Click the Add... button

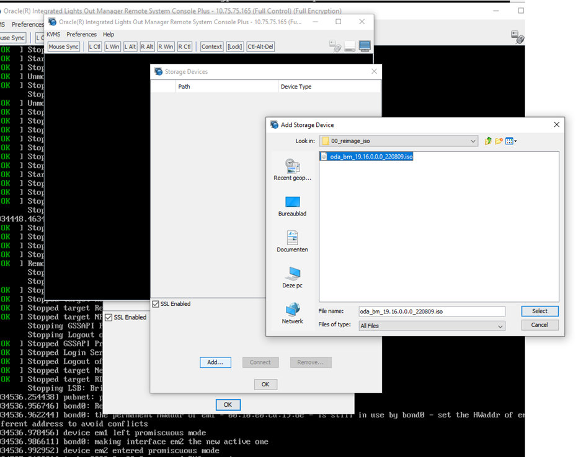[215, 362]
